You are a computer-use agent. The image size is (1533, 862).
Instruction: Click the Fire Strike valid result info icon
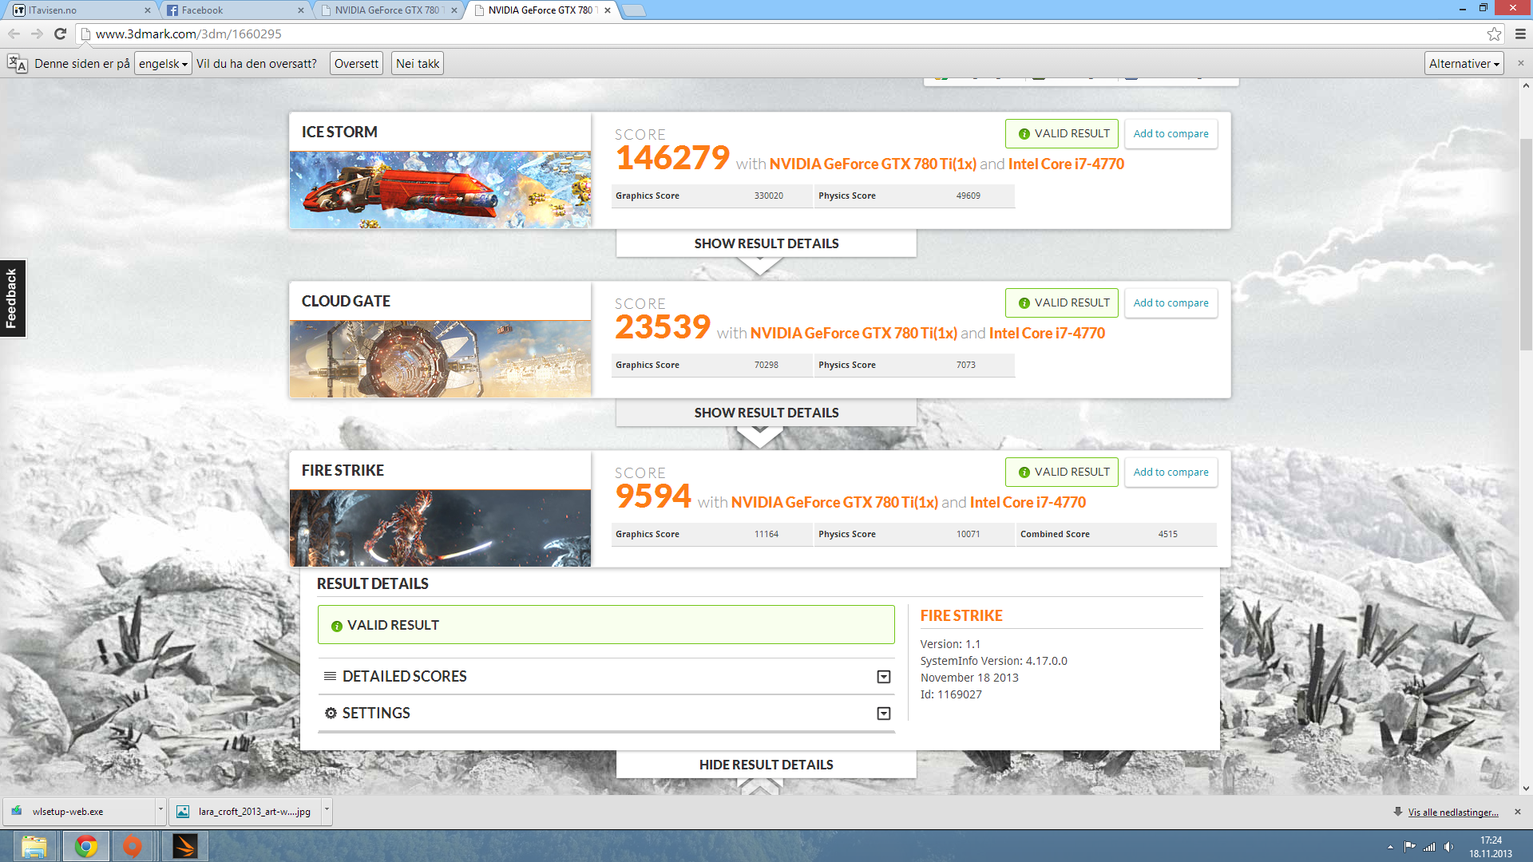1024,473
